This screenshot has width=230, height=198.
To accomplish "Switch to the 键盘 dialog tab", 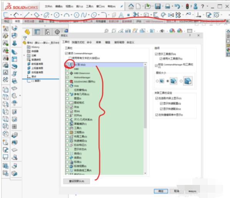I will point(108,42).
